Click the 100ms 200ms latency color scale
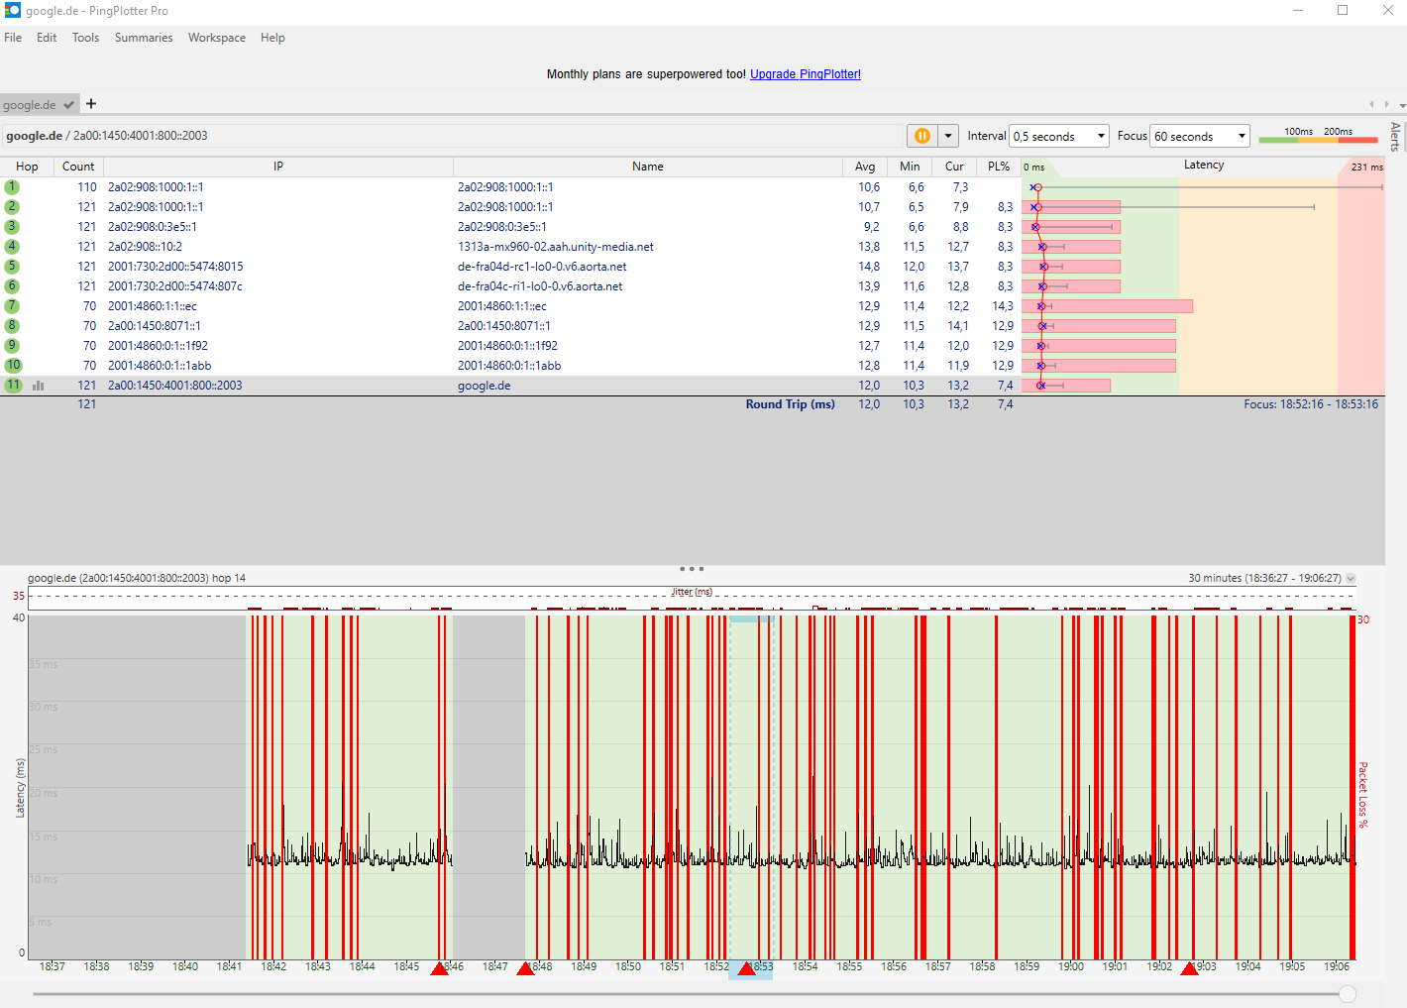Image resolution: width=1407 pixels, height=1008 pixels. [x=1318, y=135]
